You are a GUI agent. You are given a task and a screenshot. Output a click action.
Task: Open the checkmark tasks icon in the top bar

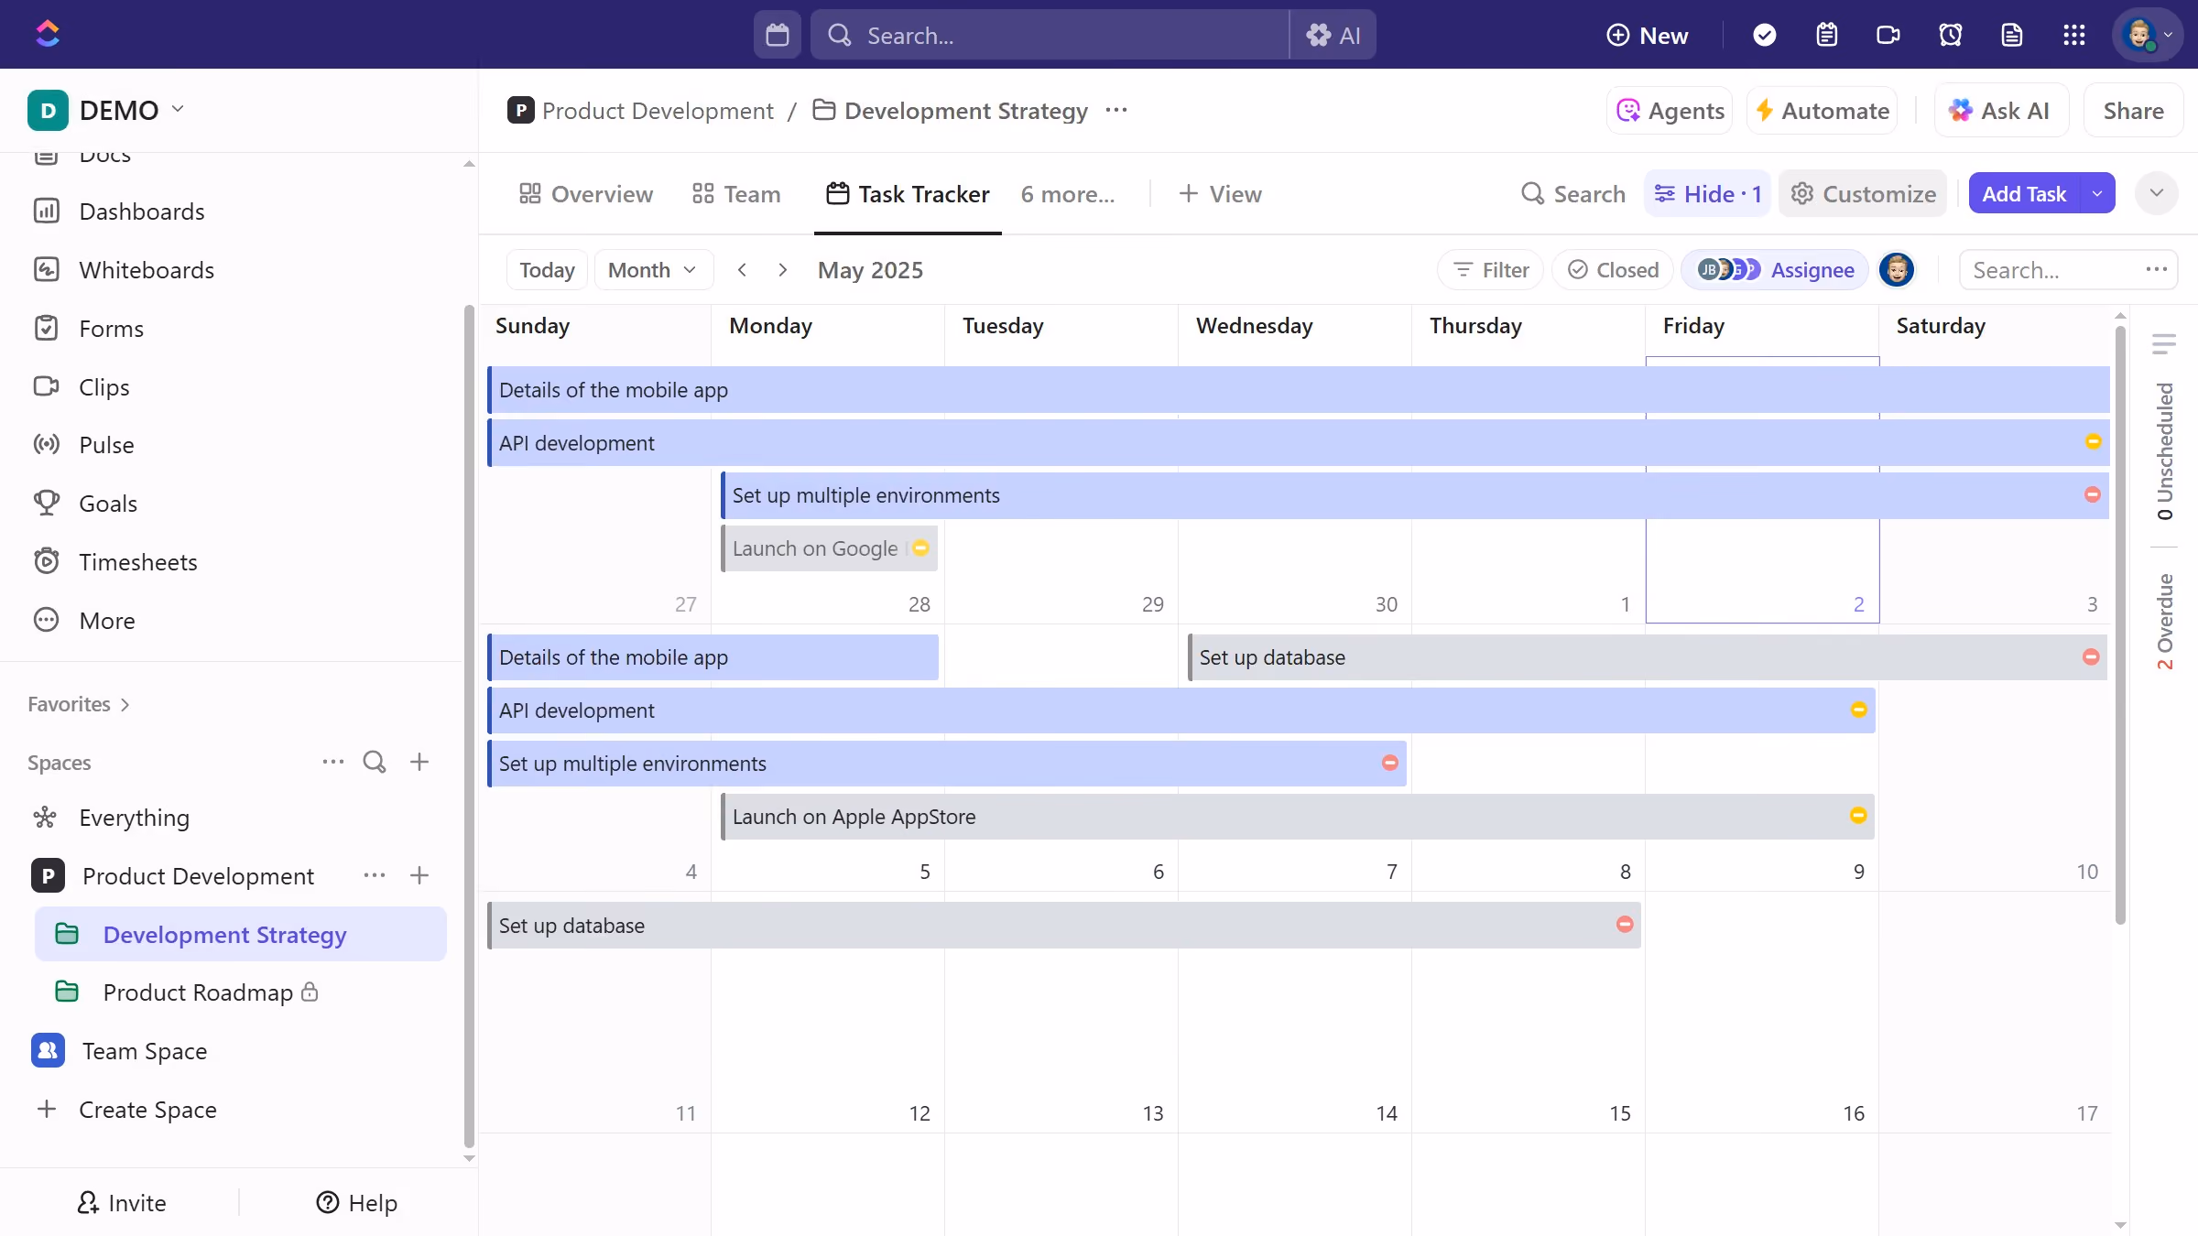pyautogui.click(x=1765, y=35)
